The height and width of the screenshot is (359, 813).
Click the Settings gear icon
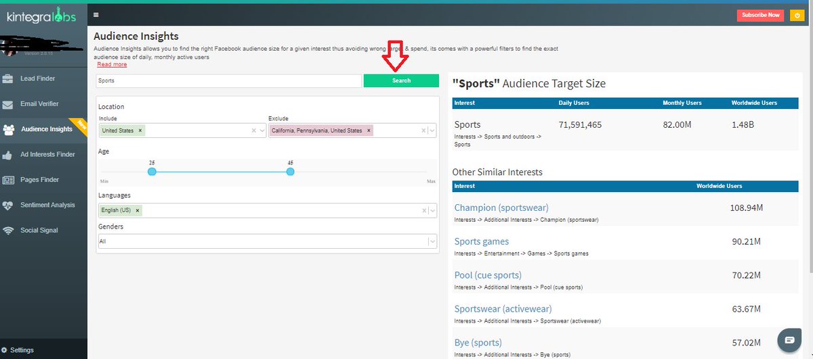click(x=5, y=350)
